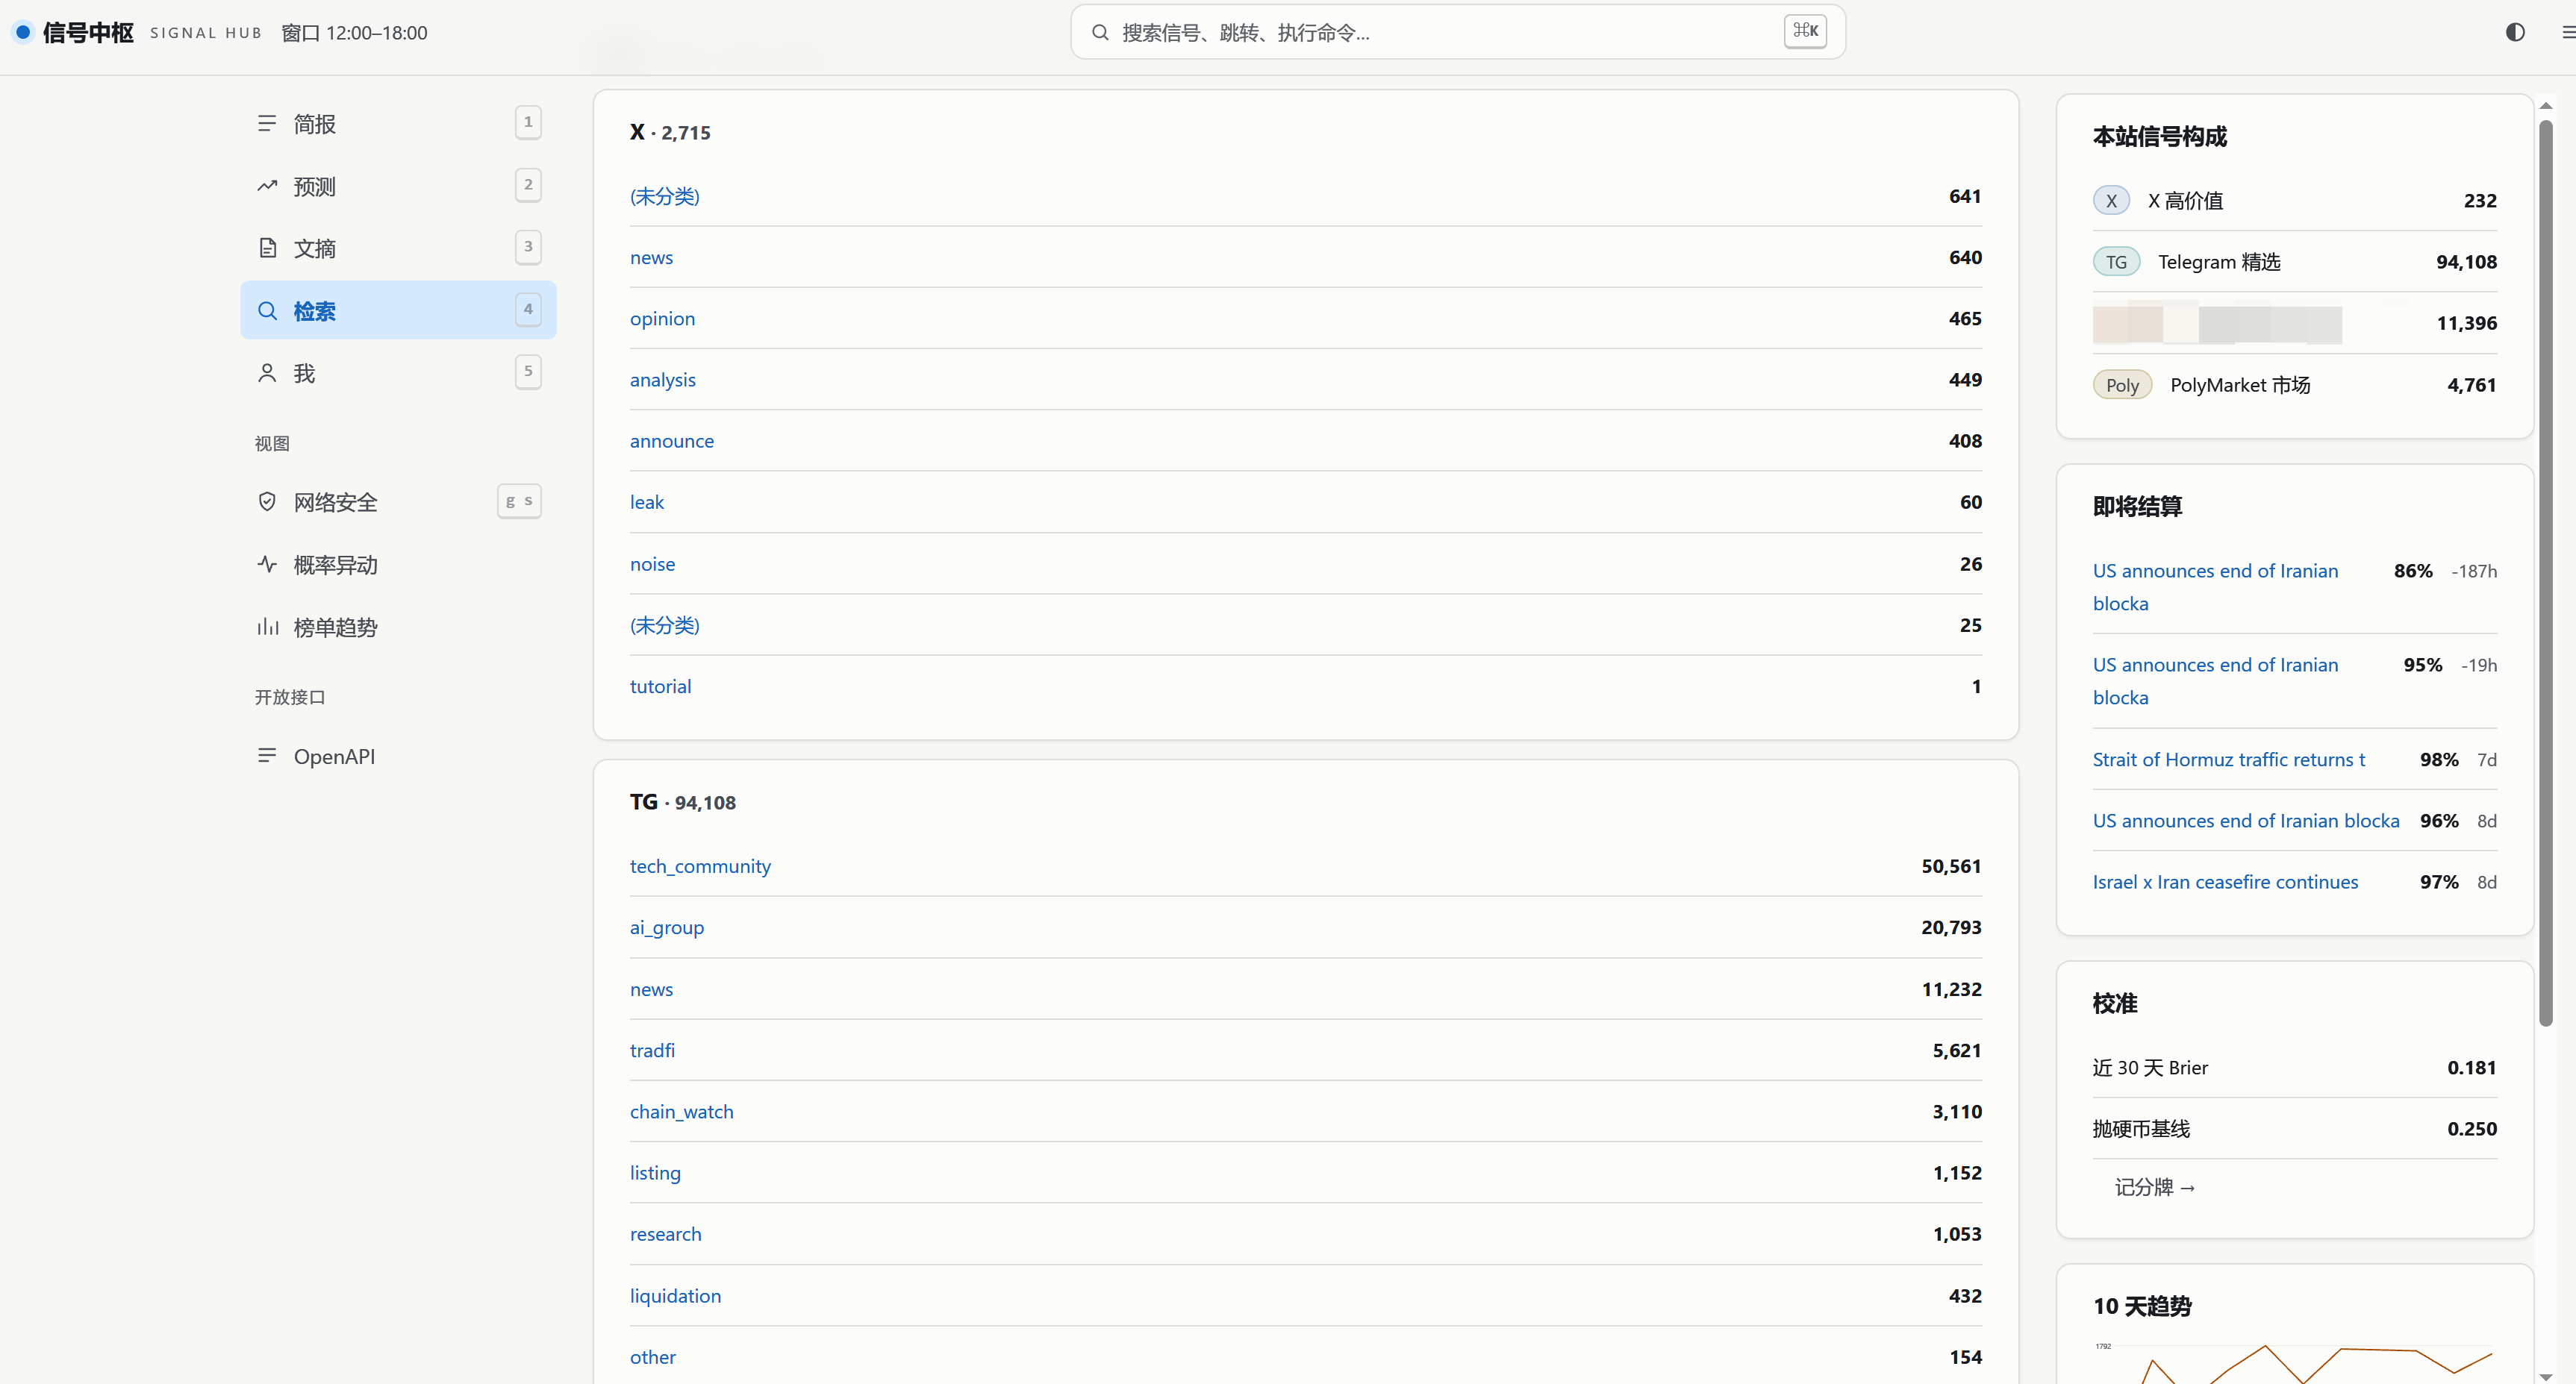Click the OpenAPI lines icon

pos(267,756)
